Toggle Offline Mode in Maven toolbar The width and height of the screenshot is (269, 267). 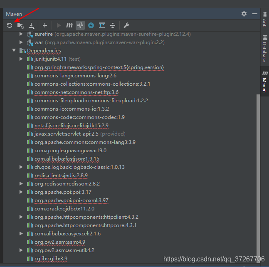[80, 25]
